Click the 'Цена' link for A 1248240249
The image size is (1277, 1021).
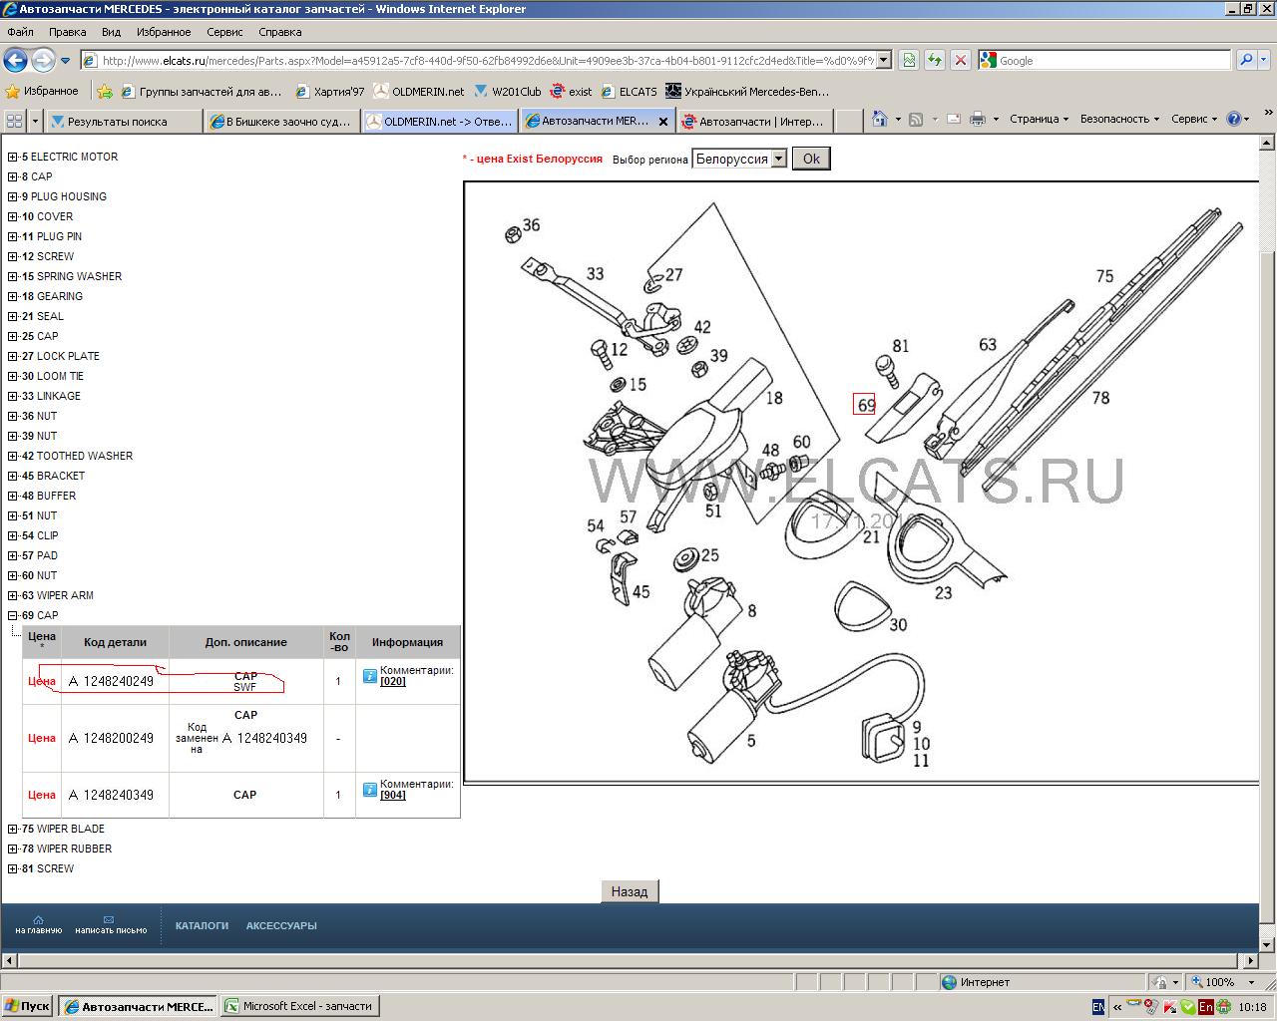[x=42, y=681]
